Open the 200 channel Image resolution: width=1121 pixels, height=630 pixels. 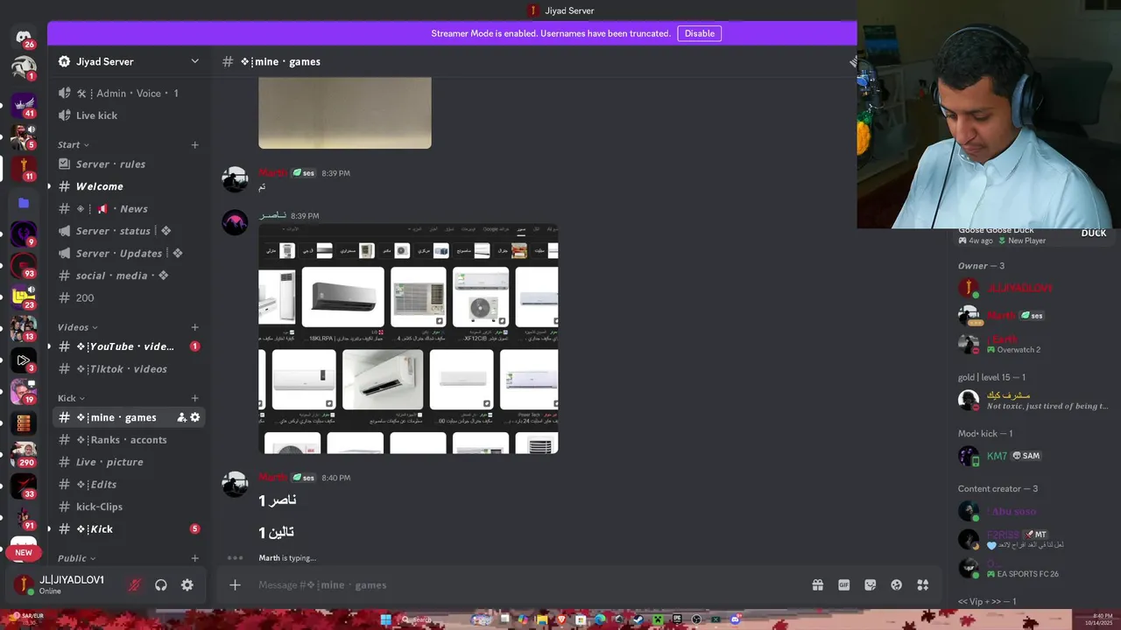(x=130, y=297)
